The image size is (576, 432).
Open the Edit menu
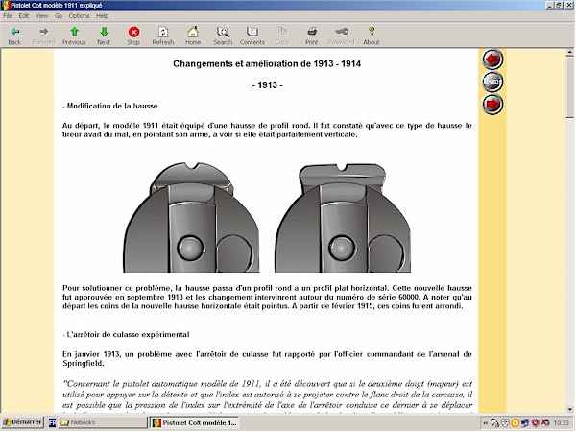23,15
